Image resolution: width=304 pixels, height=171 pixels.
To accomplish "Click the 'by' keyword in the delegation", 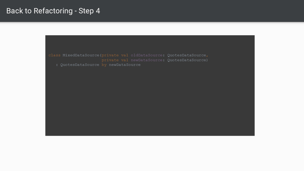I will point(104,65).
